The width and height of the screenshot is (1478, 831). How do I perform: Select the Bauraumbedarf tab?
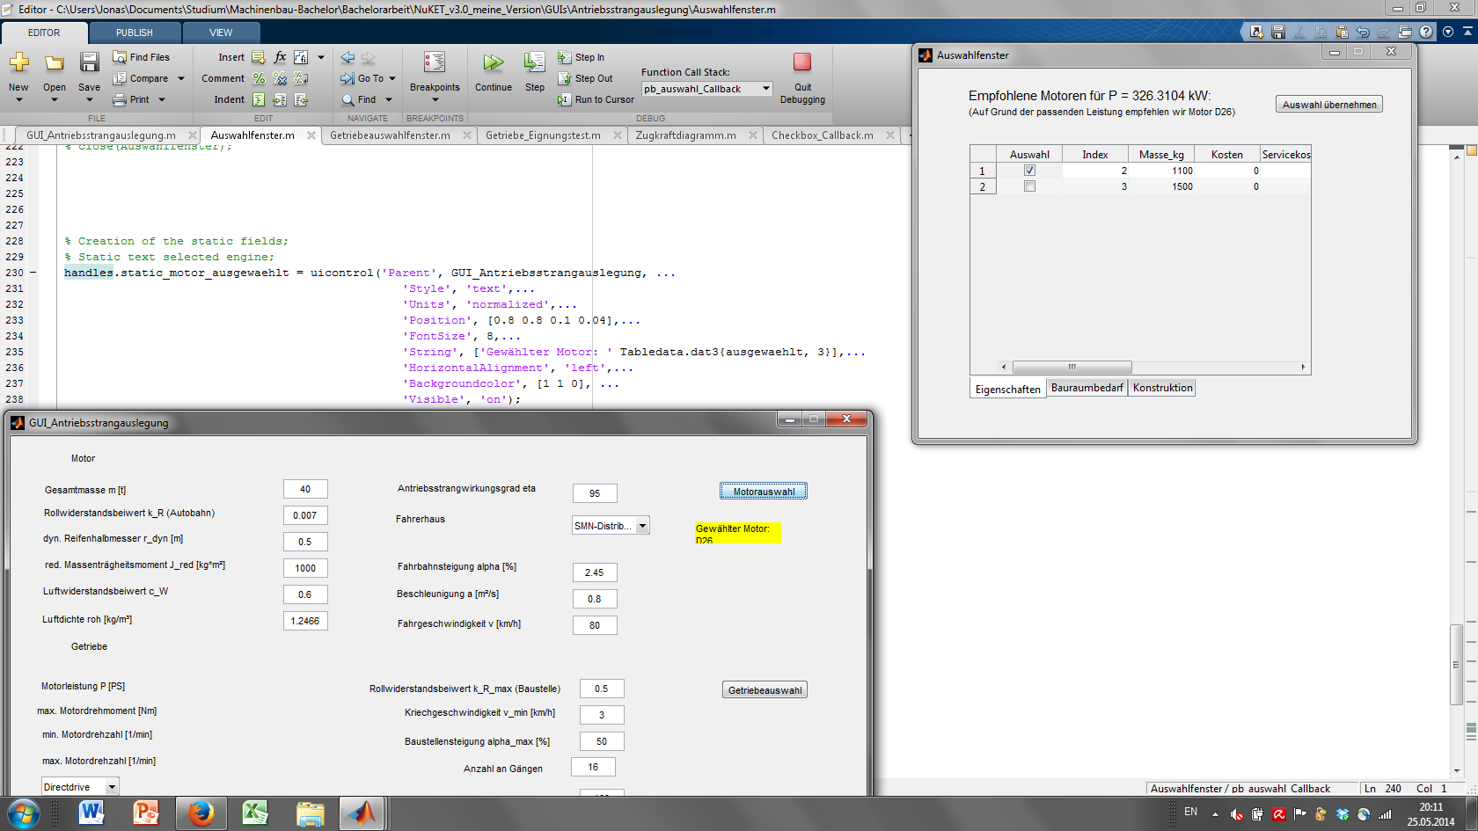point(1087,388)
